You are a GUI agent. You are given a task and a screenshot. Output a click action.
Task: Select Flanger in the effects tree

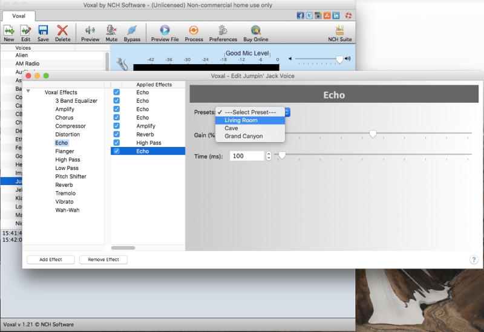[65, 151]
